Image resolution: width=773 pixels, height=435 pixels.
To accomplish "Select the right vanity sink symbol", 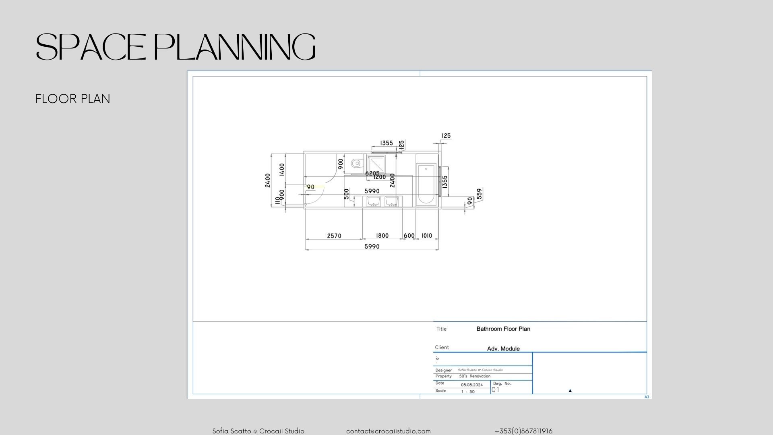I will click(x=391, y=201).
